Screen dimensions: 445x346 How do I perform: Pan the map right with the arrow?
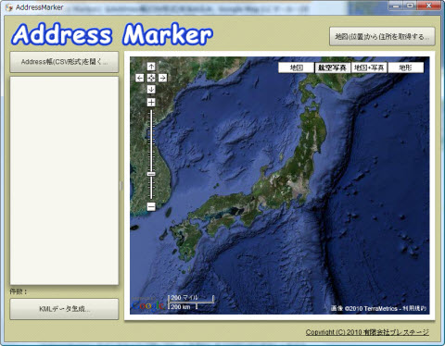(162, 78)
